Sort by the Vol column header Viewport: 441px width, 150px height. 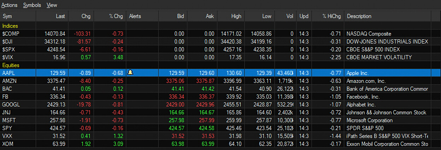[x=290, y=16]
